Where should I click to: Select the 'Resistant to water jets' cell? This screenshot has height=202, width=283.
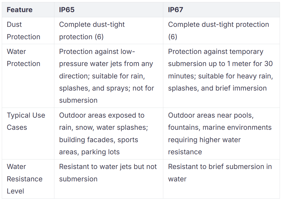click(x=108, y=173)
